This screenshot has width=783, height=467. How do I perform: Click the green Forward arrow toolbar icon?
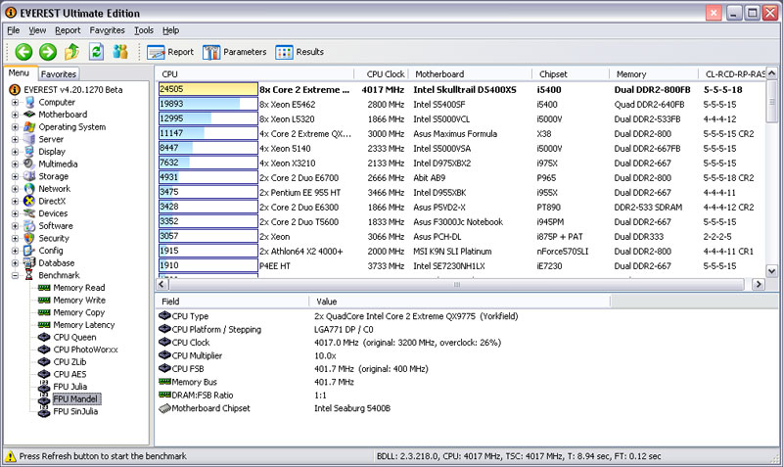click(x=48, y=52)
